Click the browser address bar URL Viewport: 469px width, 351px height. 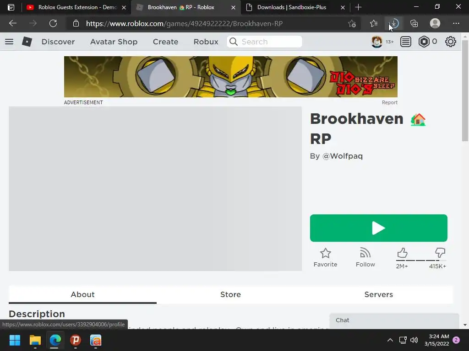point(184,24)
